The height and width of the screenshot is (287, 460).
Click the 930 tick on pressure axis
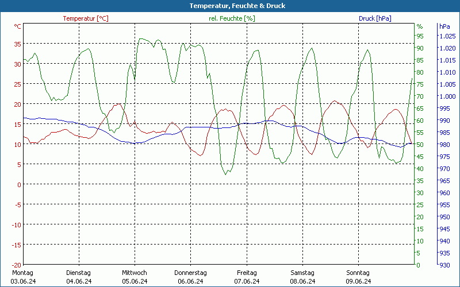pyautogui.click(x=444, y=265)
